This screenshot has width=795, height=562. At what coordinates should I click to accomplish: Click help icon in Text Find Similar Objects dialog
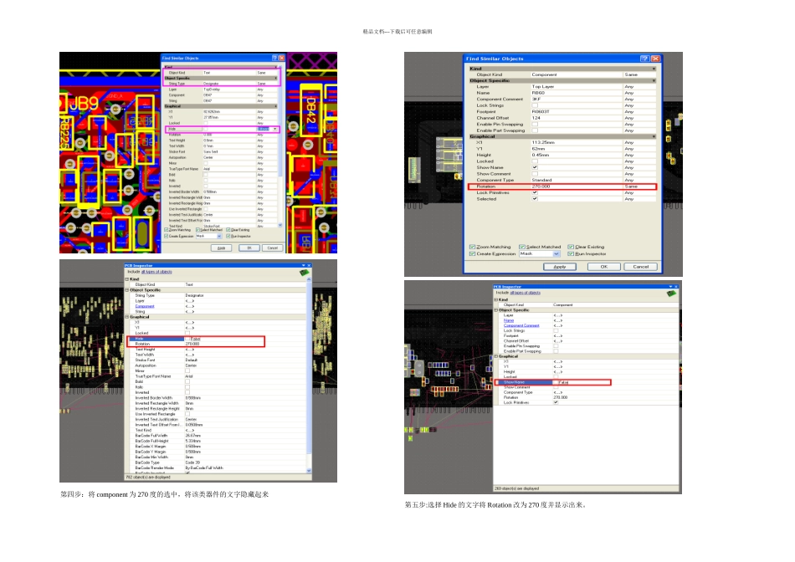pyautogui.click(x=274, y=58)
